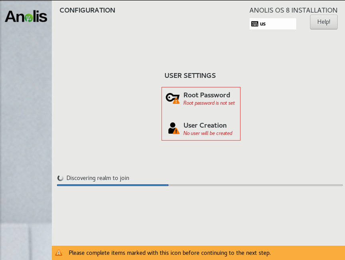Viewport: 345px width, 260px height.
Task: Click the keyboard layout icon
Action: 254,24
